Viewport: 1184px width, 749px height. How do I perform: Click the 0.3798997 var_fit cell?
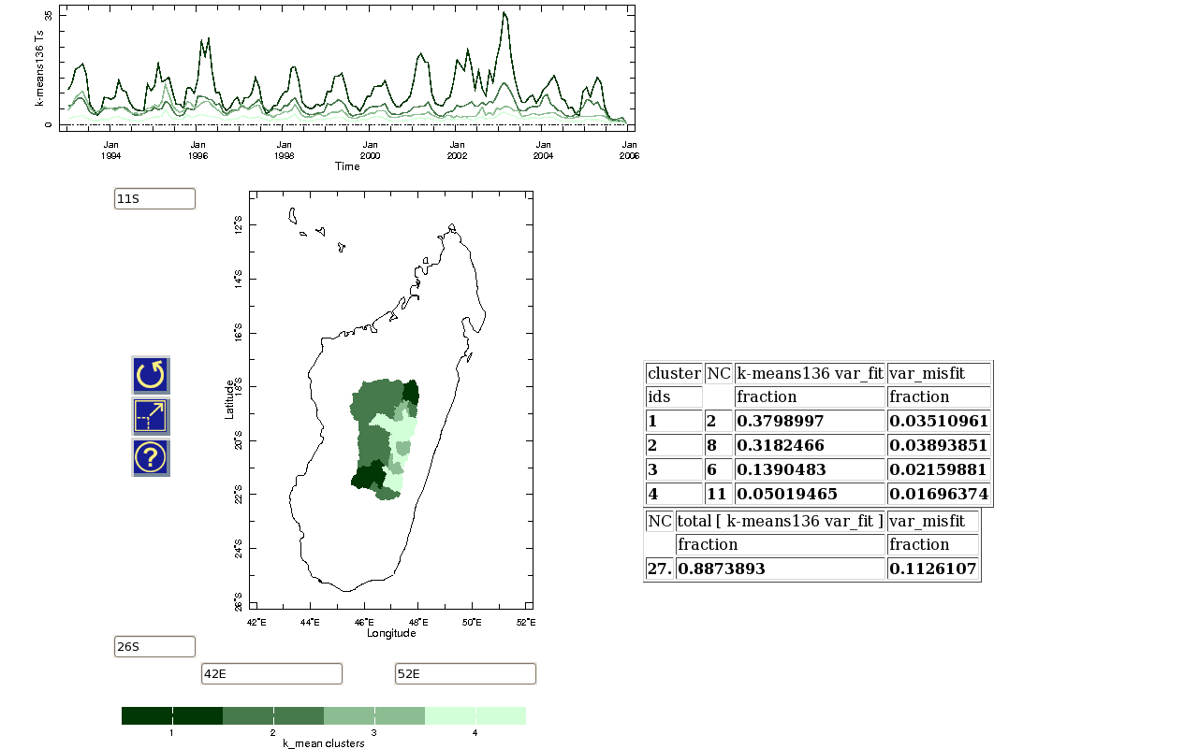coord(810,421)
